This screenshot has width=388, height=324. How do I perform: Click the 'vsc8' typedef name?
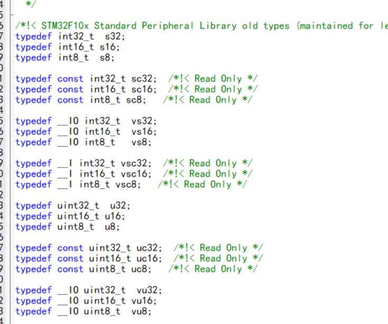pos(127,184)
